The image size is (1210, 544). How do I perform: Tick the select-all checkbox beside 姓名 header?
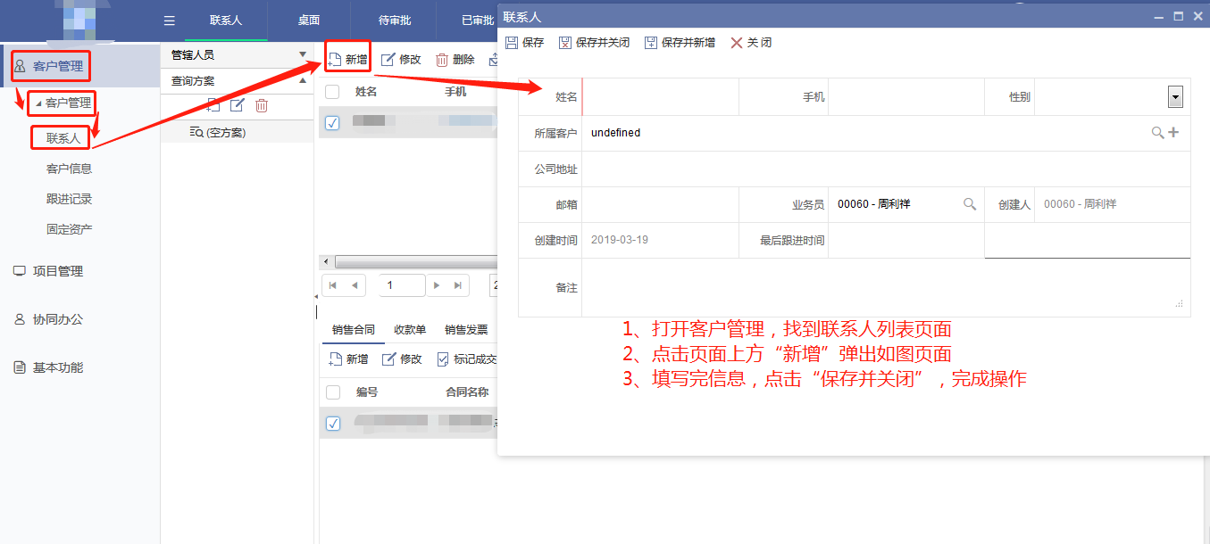[x=332, y=91]
